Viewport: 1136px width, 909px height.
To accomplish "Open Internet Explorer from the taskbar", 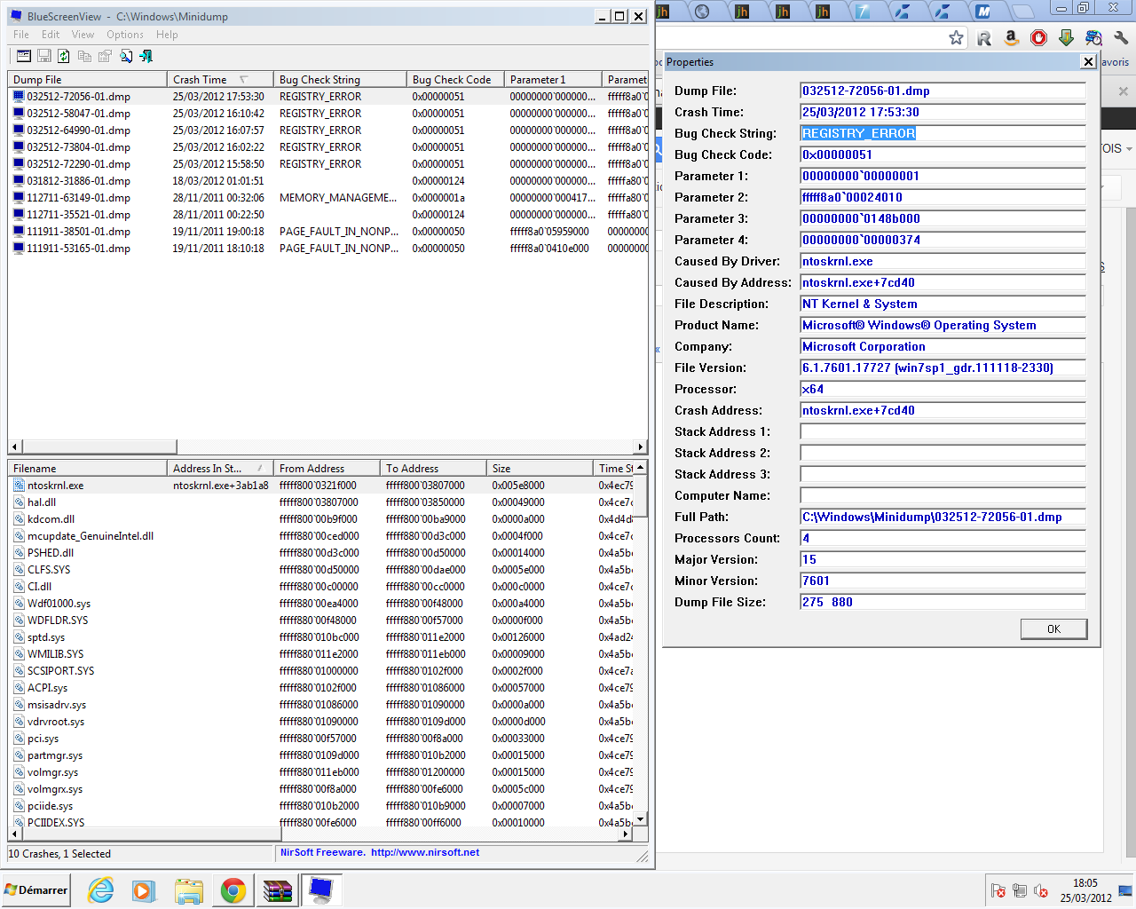I will [101, 889].
